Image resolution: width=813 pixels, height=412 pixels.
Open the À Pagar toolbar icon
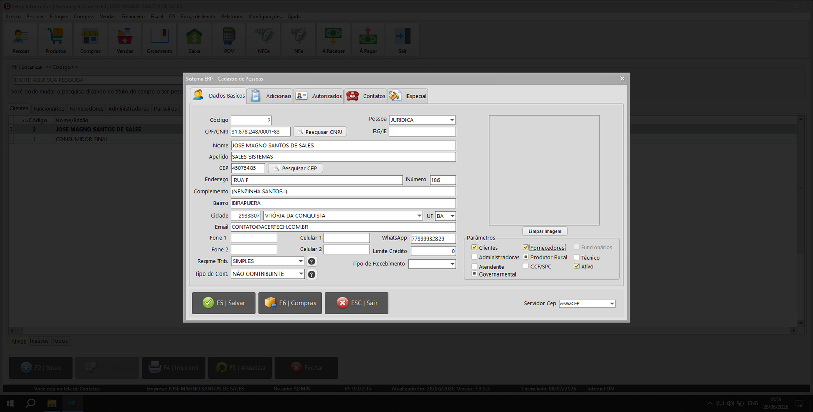368,39
